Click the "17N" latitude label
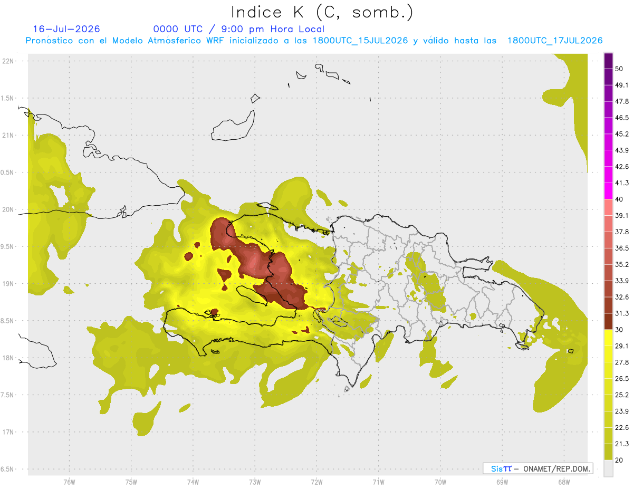 (8, 432)
